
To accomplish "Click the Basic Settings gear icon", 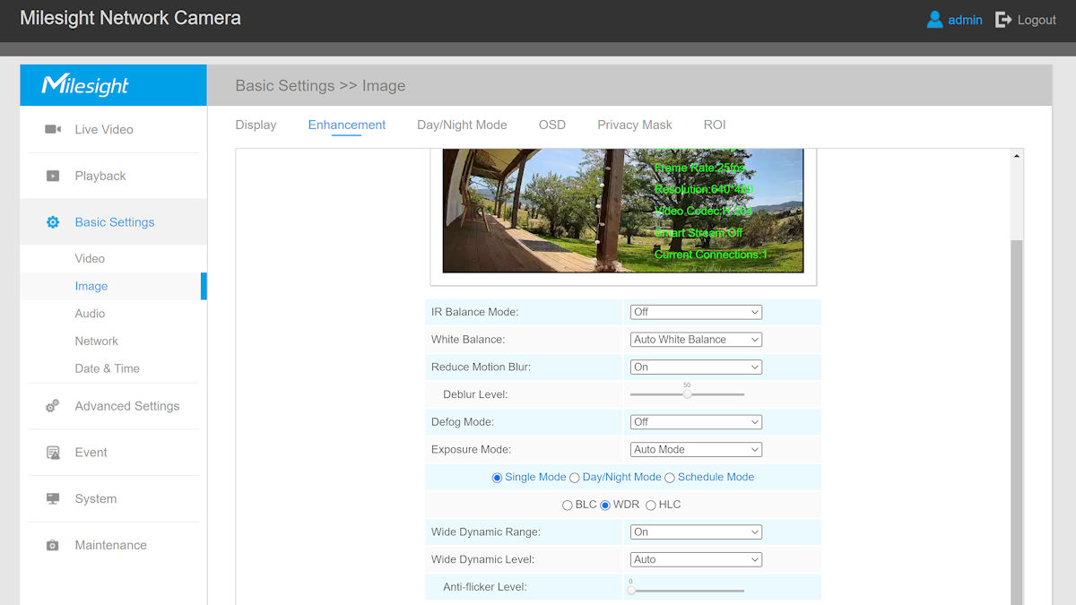I will [53, 222].
